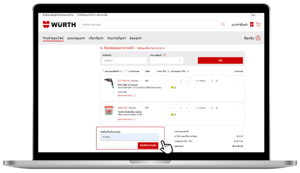The image size is (300, 173).
Task: Click the ฿ 4,303.54 total amount
Action: [x=237, y=146]
